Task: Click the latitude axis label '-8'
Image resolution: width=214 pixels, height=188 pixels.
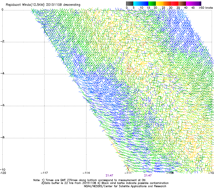Action: [2, 137]
